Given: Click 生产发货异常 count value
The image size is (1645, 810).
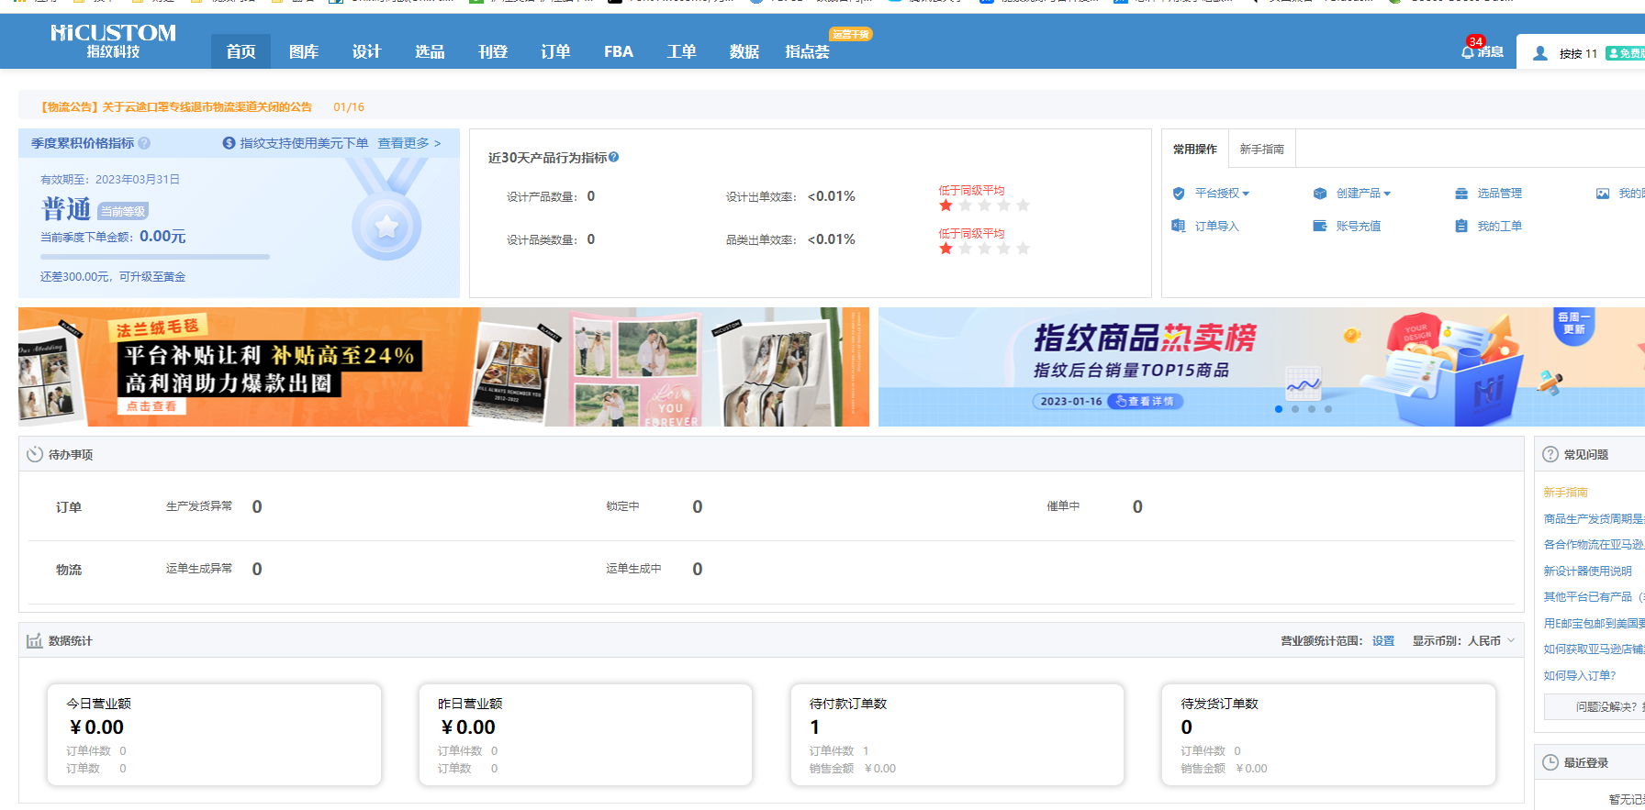Looking at the screenshot, I should coord(257,506).
